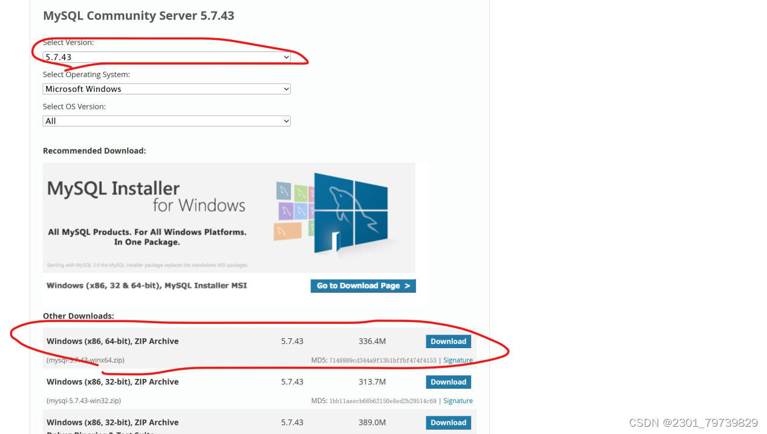Click the 'Other Downloads:' label
The image size is (767, 434).
click(x=79, y=316)
